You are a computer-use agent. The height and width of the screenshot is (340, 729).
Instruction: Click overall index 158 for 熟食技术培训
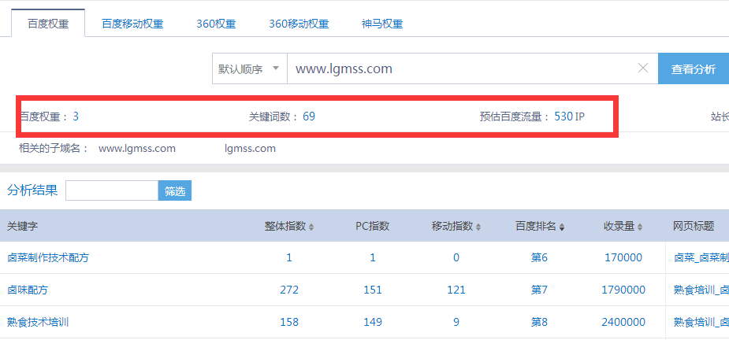tap(289, 322)
